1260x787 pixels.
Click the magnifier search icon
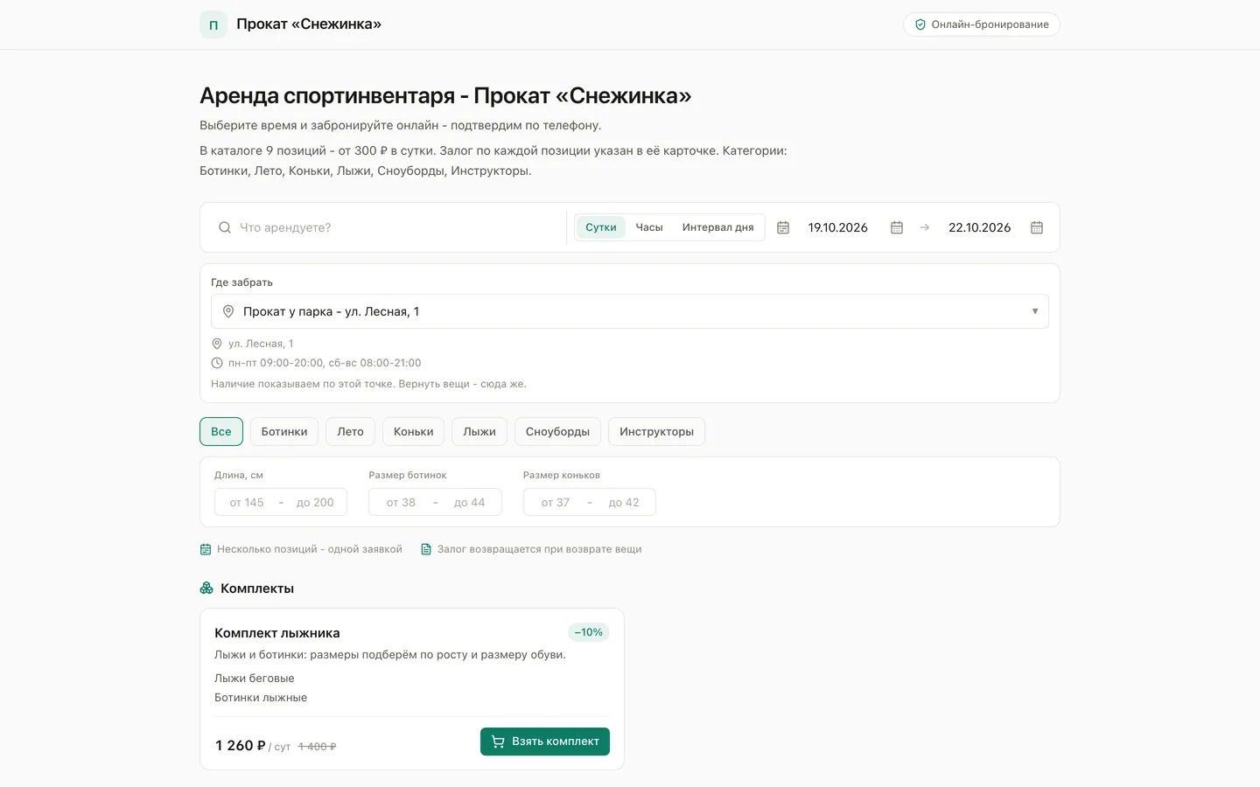click(x=225, y=227)
